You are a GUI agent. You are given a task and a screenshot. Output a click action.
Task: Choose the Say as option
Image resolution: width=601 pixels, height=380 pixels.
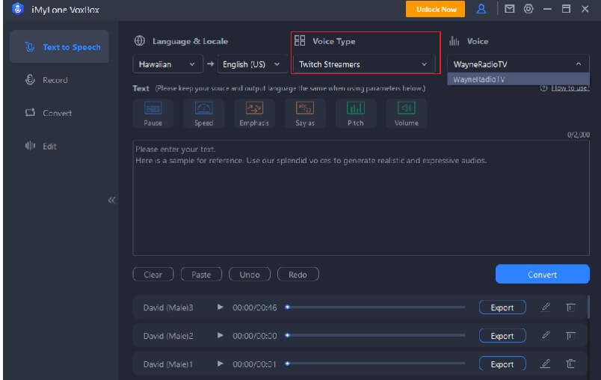pyautogui.click(x=305, y=114)
